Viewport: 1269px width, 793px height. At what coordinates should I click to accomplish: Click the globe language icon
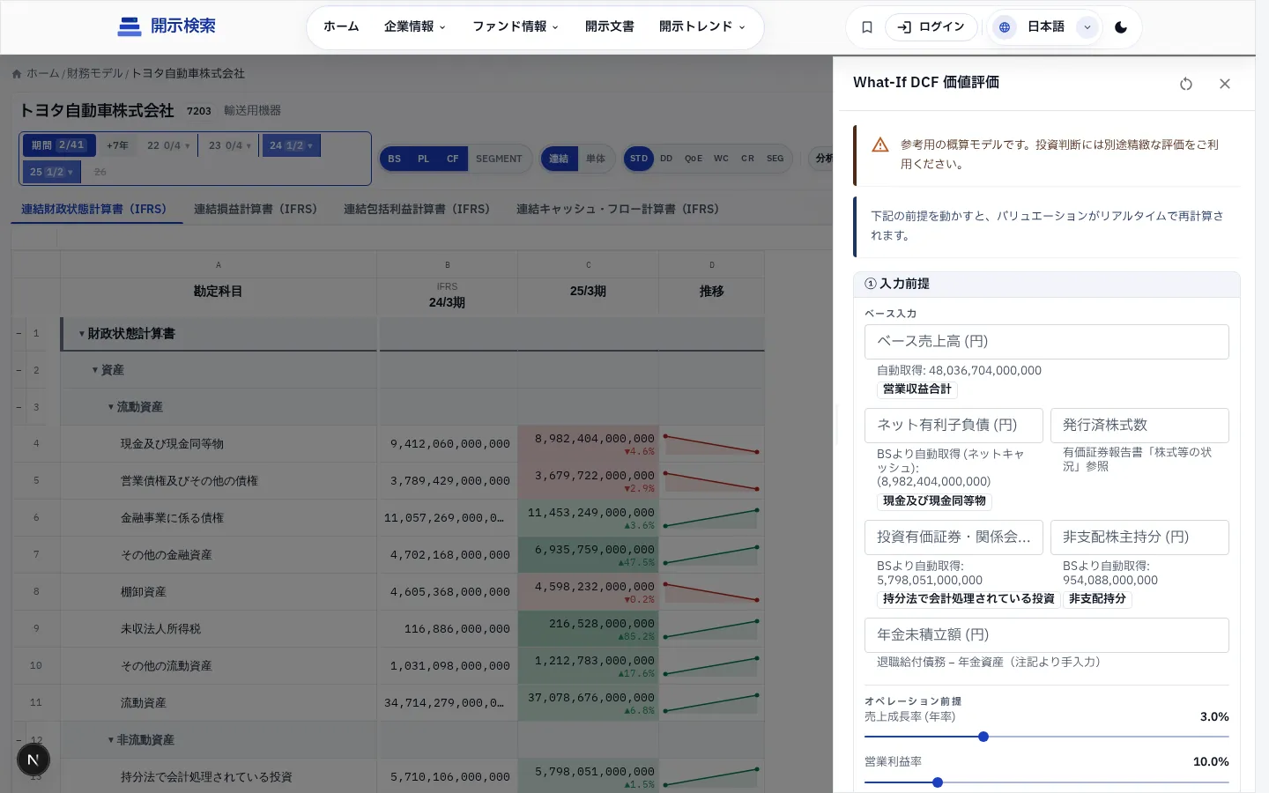coord(1004,27)
